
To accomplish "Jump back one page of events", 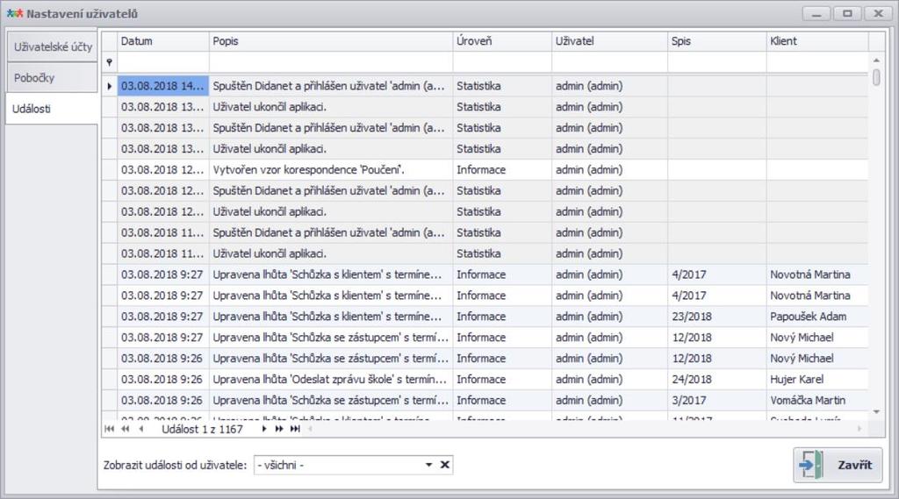I will 125,429.
